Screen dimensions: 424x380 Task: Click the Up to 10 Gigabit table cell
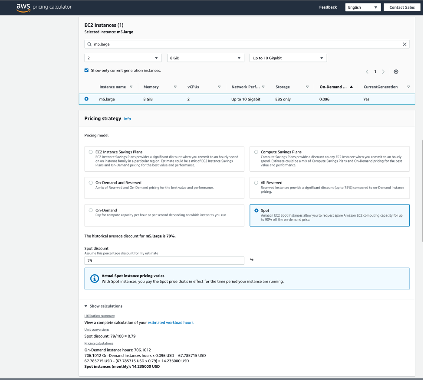pyautogui.click(x=246, y=99)
